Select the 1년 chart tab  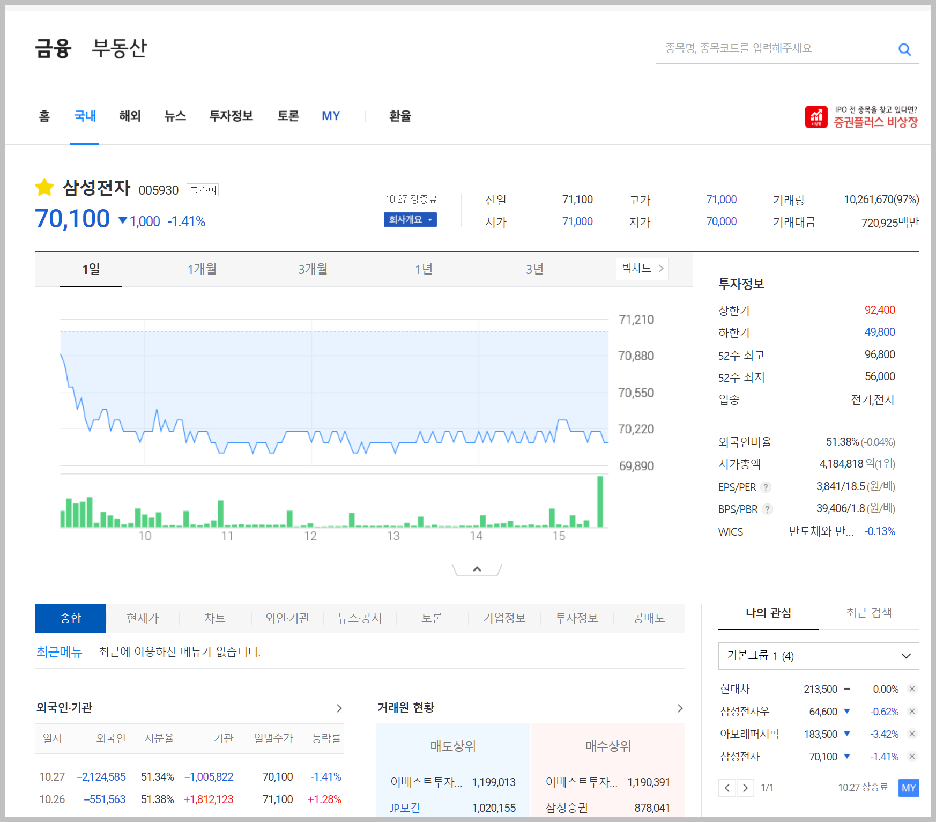[x=424, y=269]
